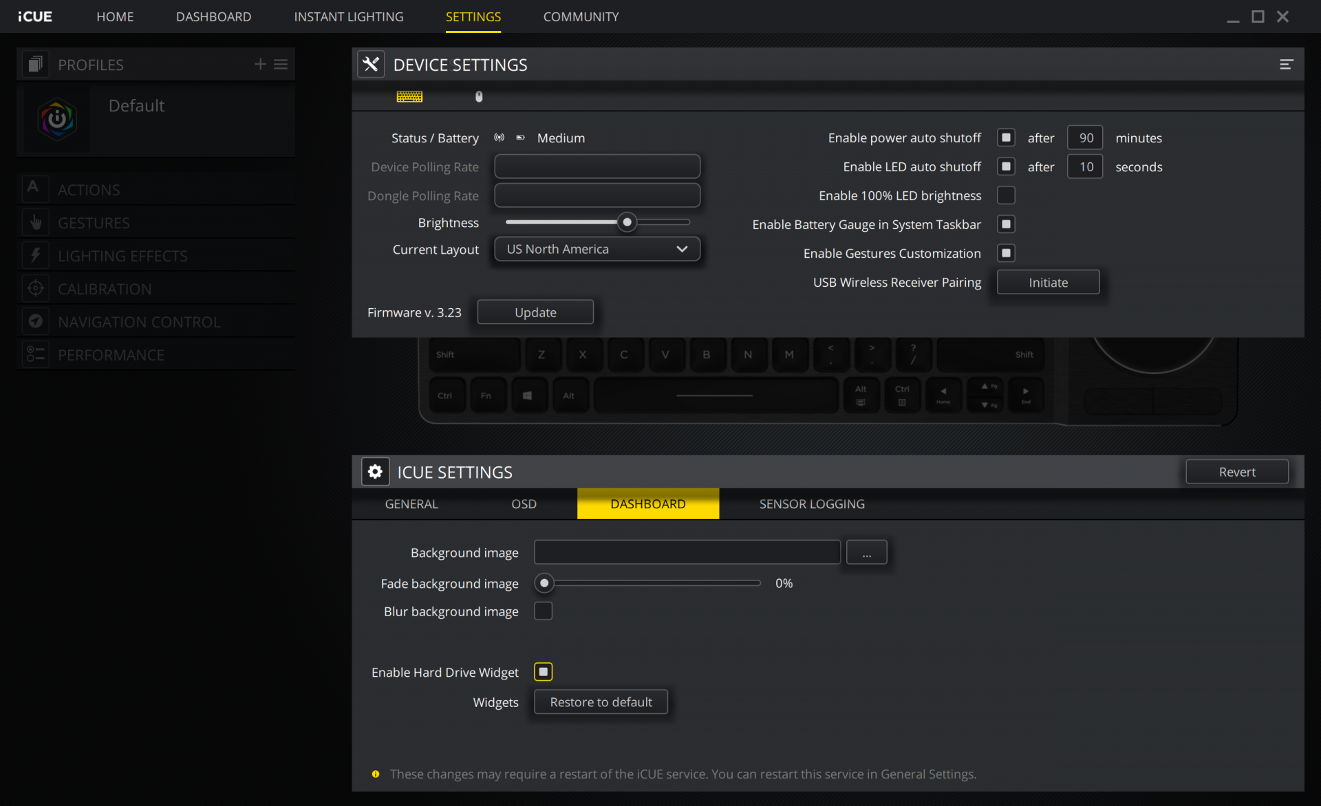Click the iCUE Settings gear icon
The image size is (1321, 806).
(x=375, y=472)
